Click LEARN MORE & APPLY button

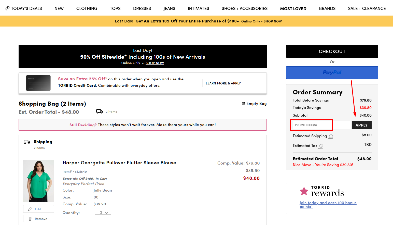tap(223, 83)
